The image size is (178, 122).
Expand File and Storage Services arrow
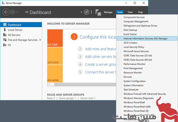40,40
